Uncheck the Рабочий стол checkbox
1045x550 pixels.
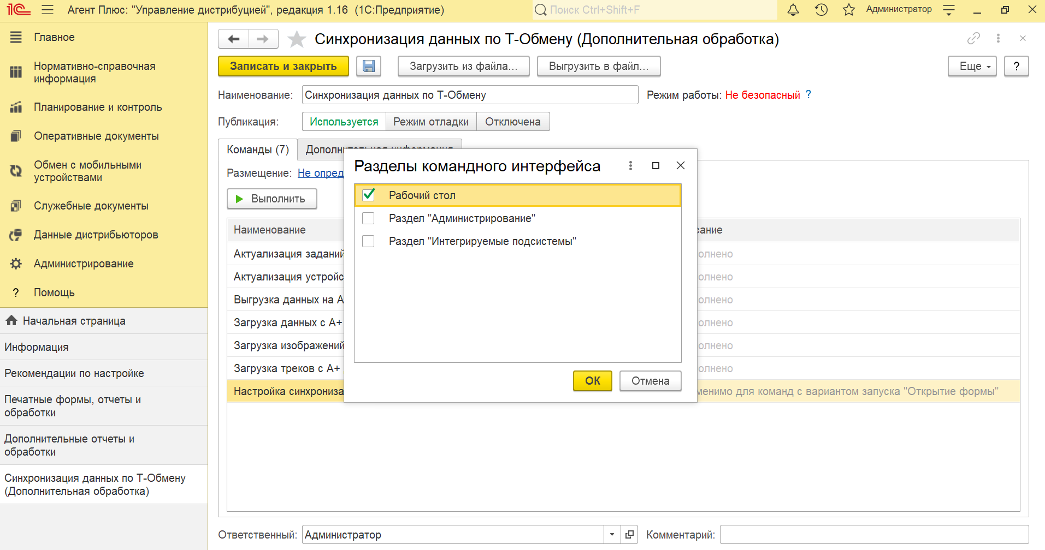click(x=369, y=195)
